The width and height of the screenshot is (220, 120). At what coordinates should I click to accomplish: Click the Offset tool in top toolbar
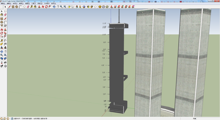pos(50,7)
